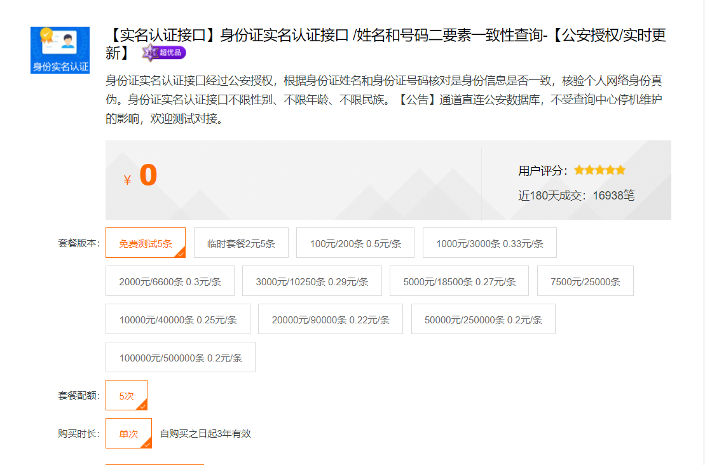Select the 临时套餐2元5条 package
705x465 pixels.
click(x=241, y=243)
